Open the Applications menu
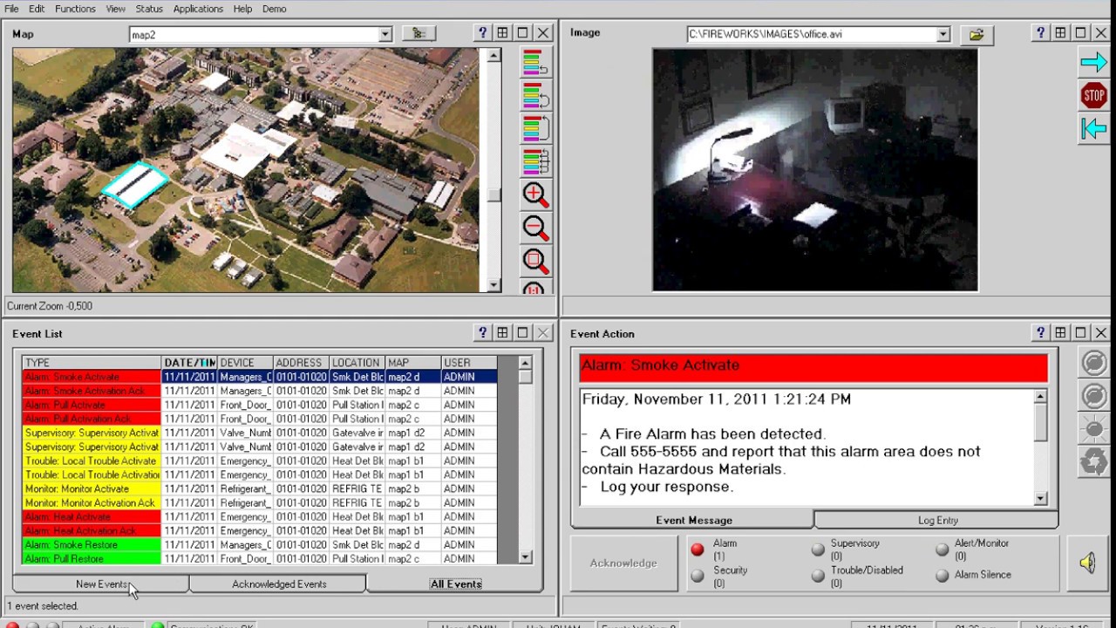 point(198,9)
